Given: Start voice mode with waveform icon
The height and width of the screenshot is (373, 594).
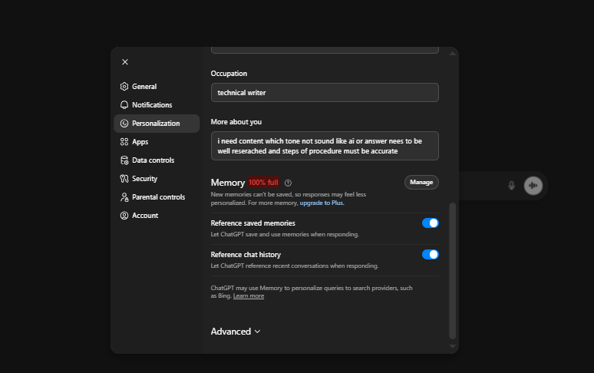Looking at the screenshot, I should pyautogui.click(x=533, y=185).
